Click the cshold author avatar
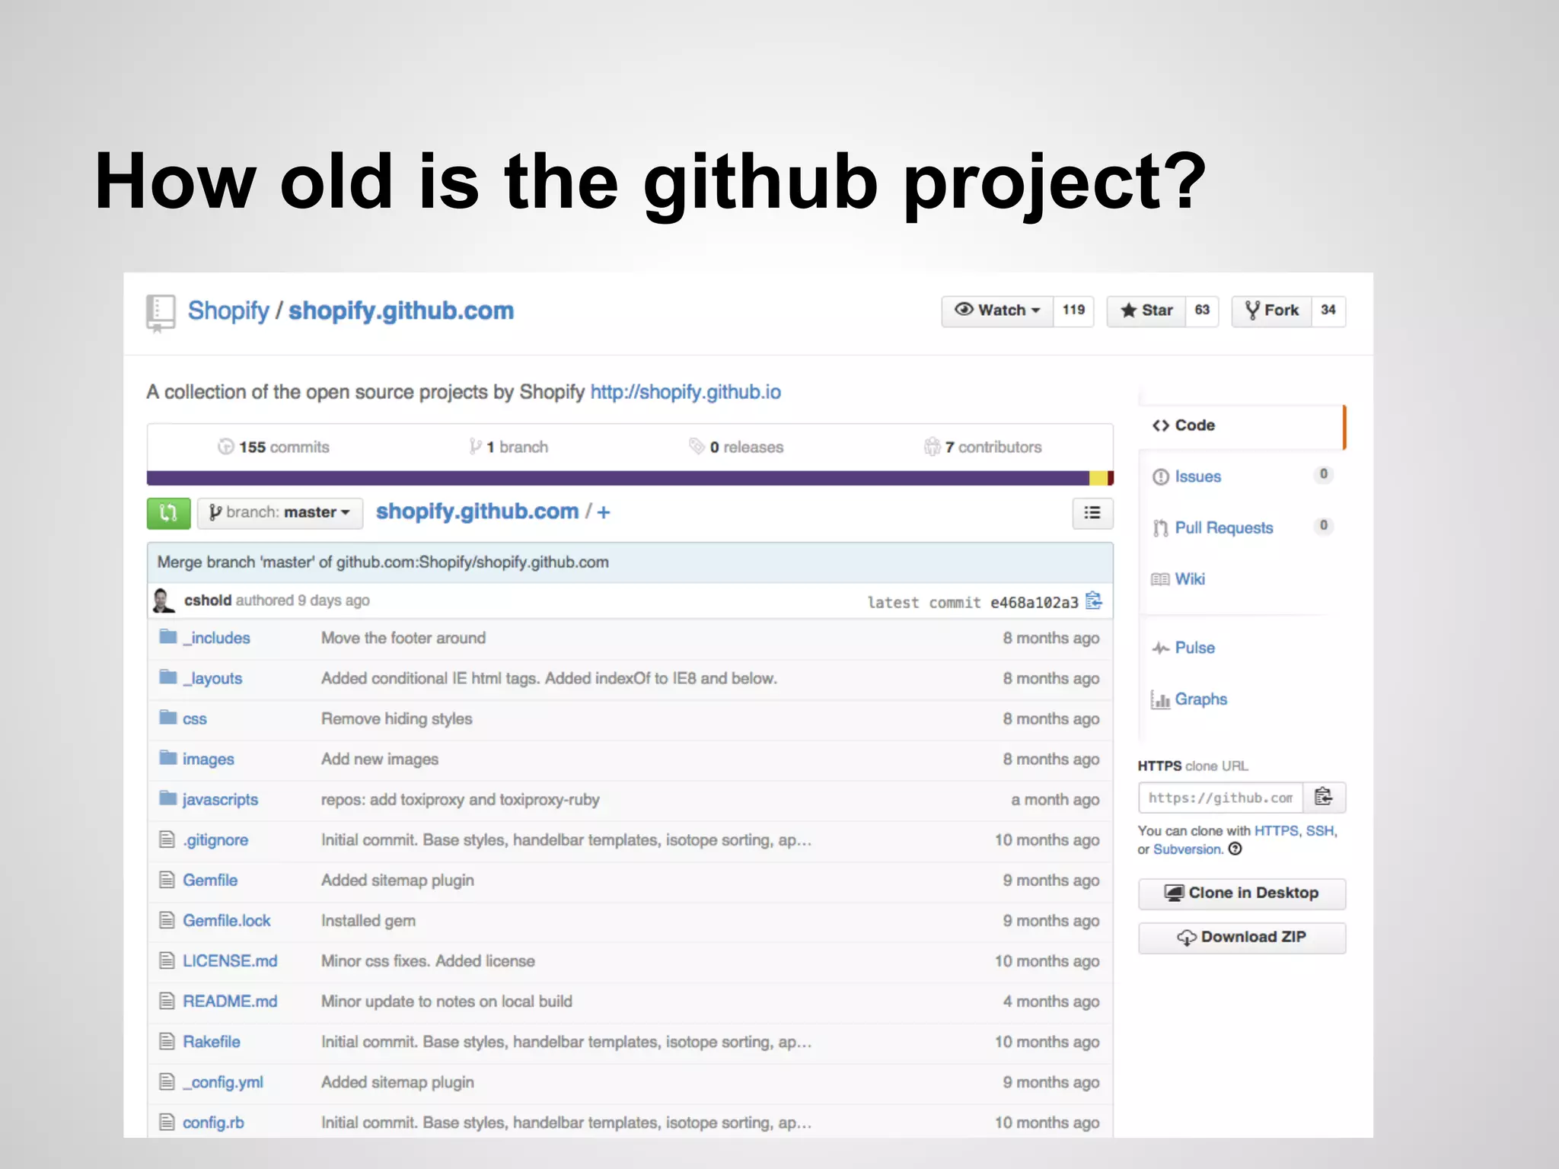This screenshot has height=1169, width=1559. point(163,600)
